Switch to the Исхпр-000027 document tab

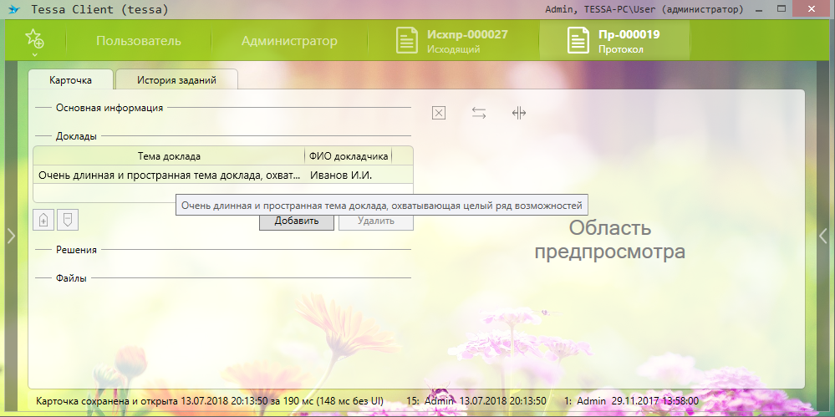(x=452, y=41)
